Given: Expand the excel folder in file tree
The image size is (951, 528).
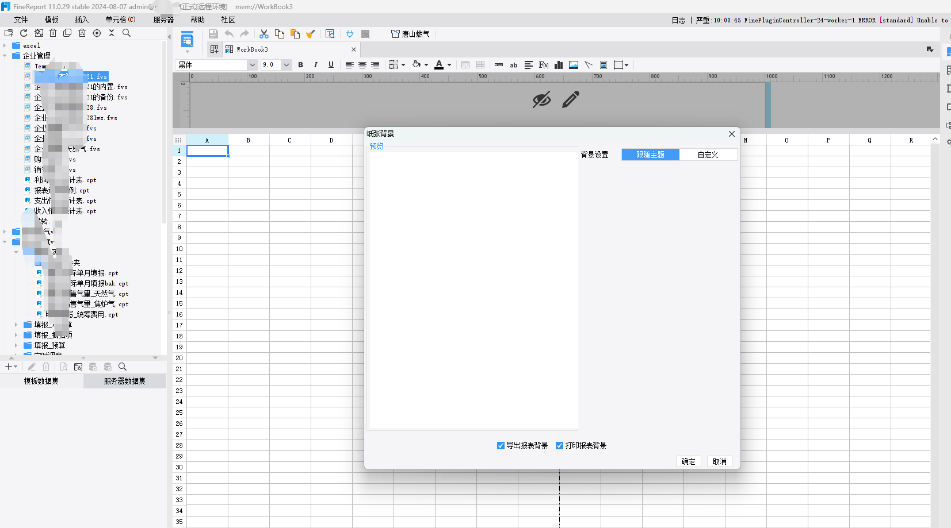Looking at the screenshot, I should point(5,45).
